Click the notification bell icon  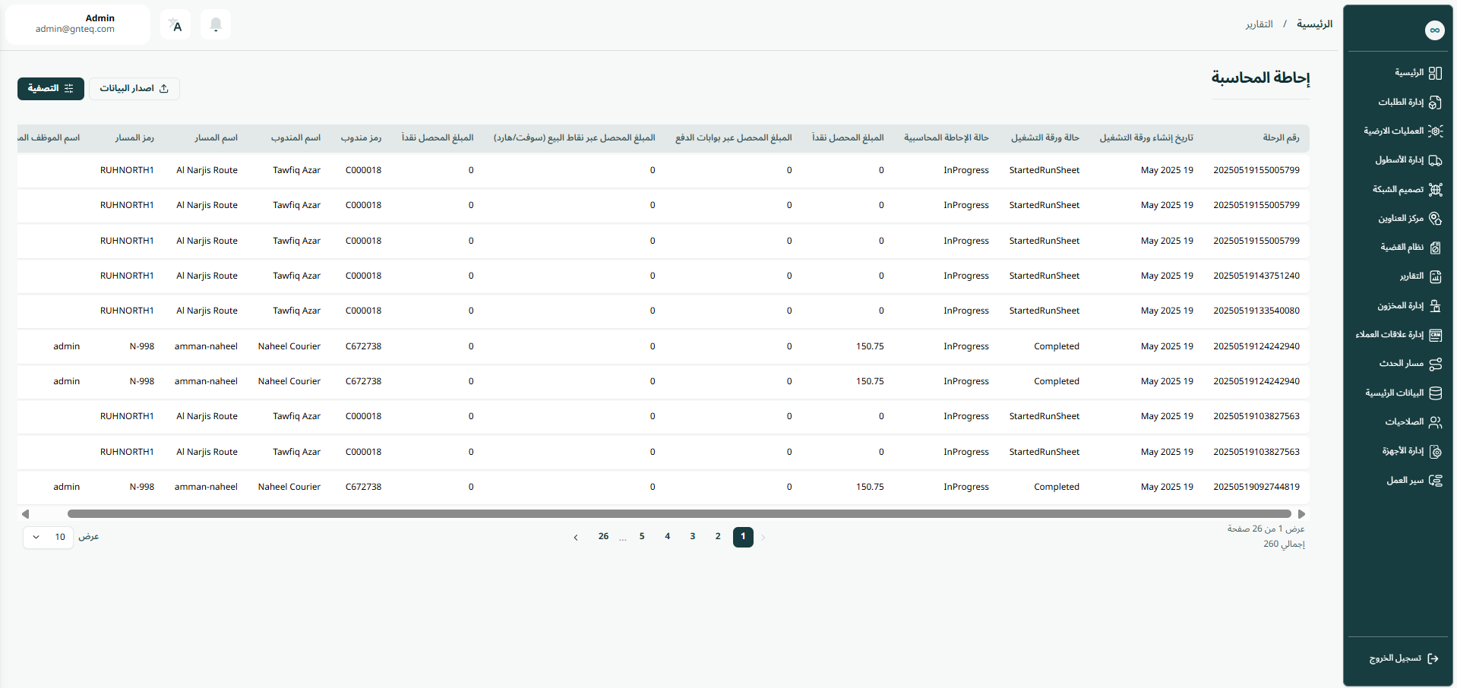point(216,25)
